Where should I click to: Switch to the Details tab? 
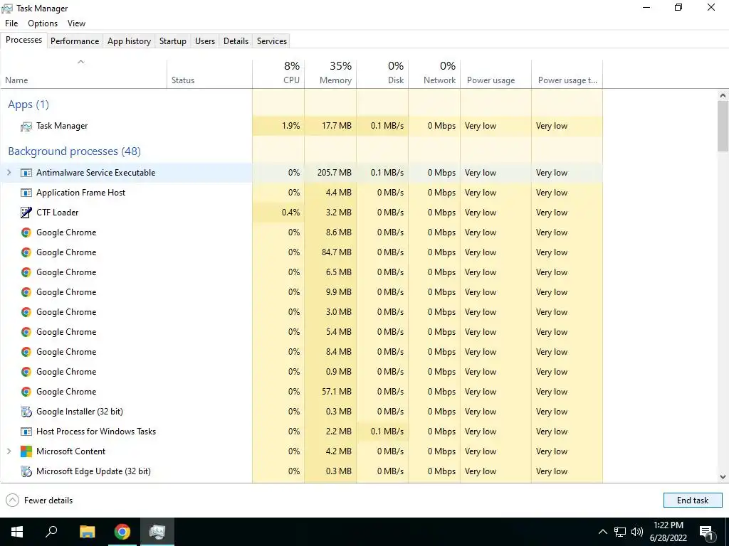tap(236, 41)
